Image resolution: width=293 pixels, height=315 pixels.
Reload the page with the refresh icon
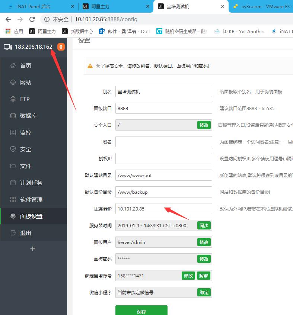[32, 19]
